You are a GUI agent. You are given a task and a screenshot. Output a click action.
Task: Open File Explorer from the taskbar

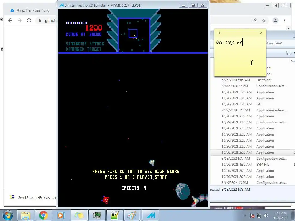coord(26,215)
